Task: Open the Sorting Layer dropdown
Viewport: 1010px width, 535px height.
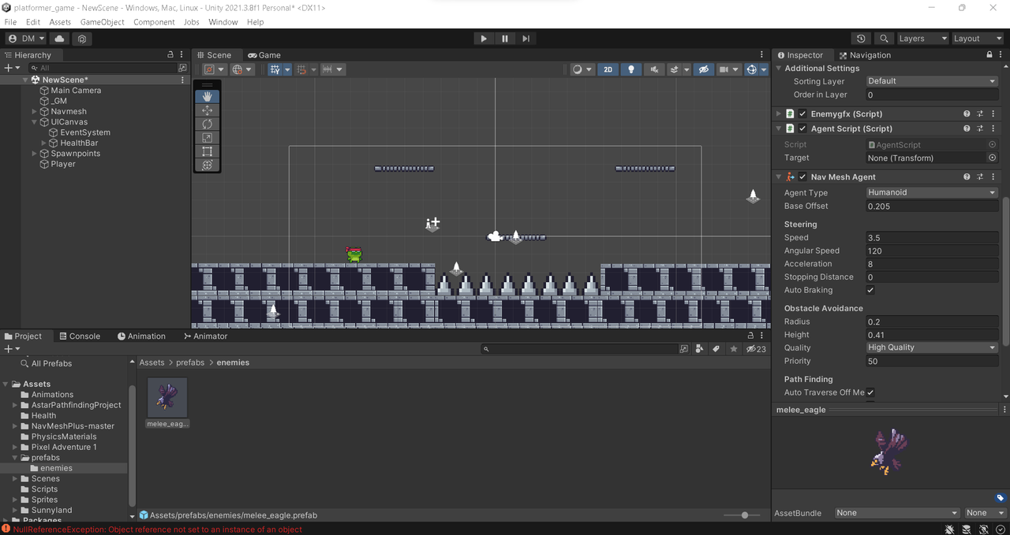Action: [932, 81]
